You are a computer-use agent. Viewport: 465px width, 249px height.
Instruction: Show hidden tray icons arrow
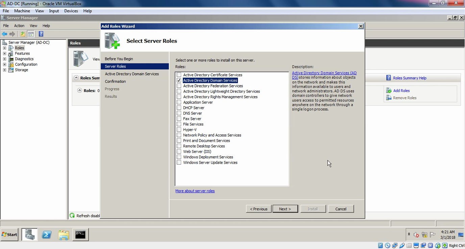(x=409, y=234)
